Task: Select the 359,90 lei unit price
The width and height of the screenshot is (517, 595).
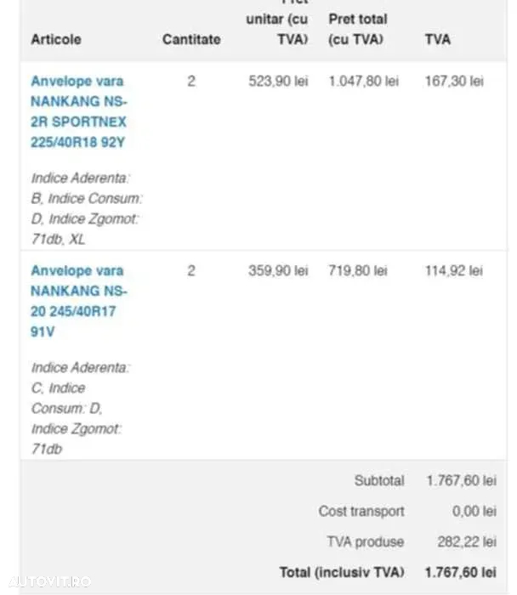Action: [278, 271]
